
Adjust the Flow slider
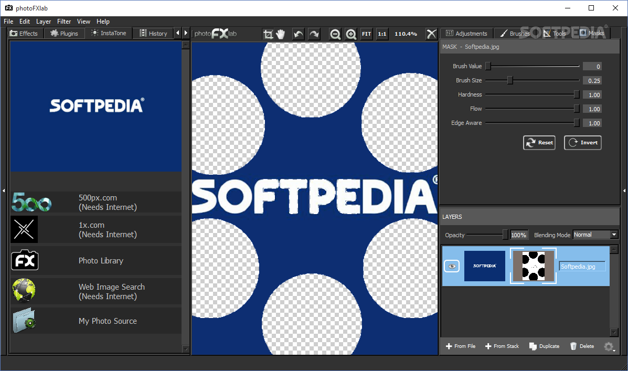(x=533, y=109)
